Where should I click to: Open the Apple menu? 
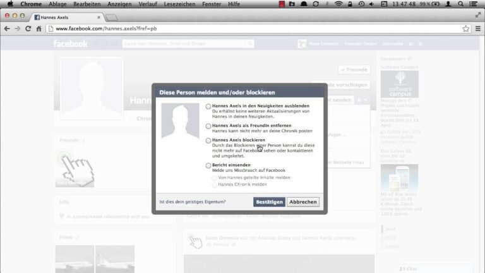pyautogui.click(x=9, y=4)
